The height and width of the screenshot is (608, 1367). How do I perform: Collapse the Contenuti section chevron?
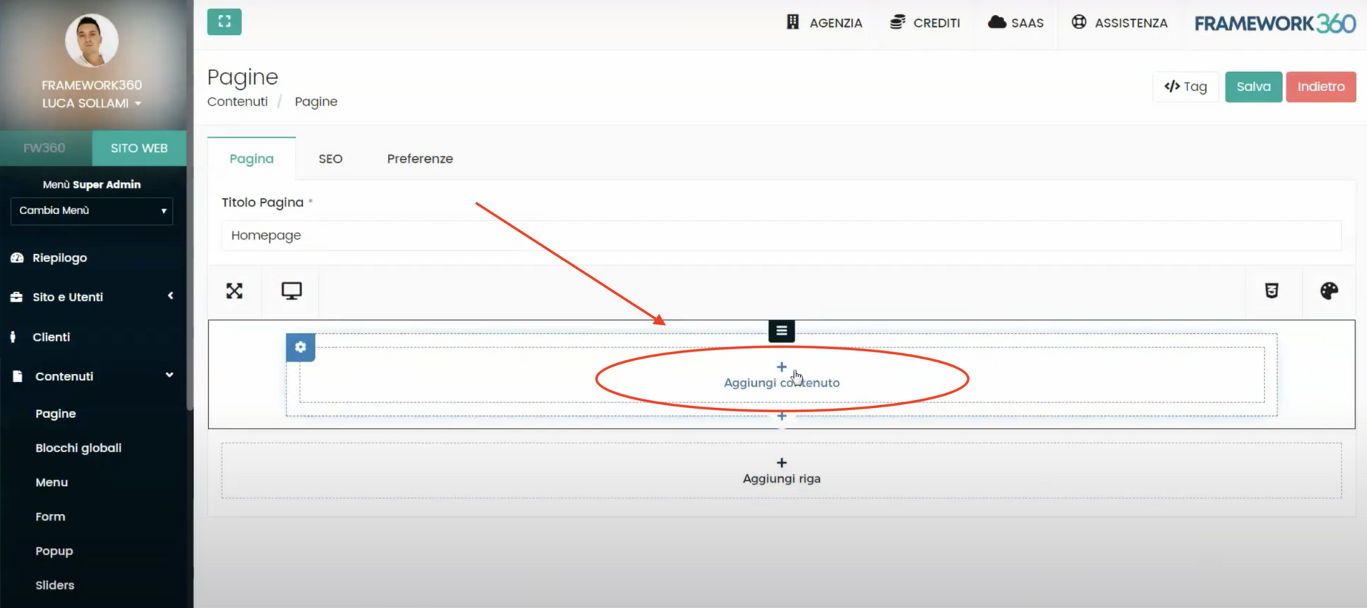point(169,375)
